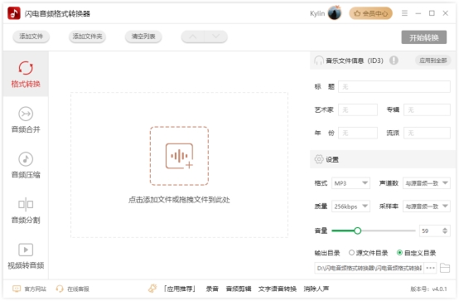Open the 音频压缩 audio compression tab
This screenshot has height=301, width=459.
(26, 165)
